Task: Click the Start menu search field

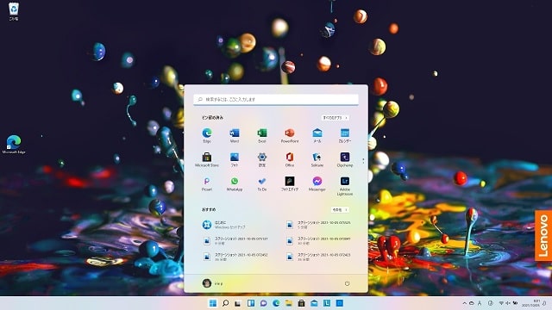Action: (276, 100)
